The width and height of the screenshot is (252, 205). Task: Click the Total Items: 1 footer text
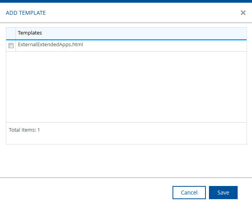point(24,130)
